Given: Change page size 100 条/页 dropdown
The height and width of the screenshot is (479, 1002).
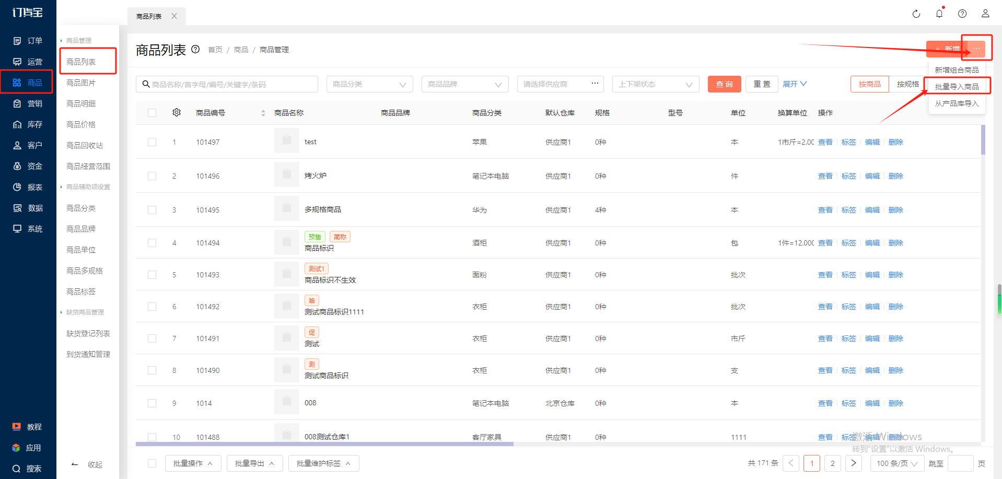Looking at the screenshot, I should pyautogui.click(x=897, y=463).
